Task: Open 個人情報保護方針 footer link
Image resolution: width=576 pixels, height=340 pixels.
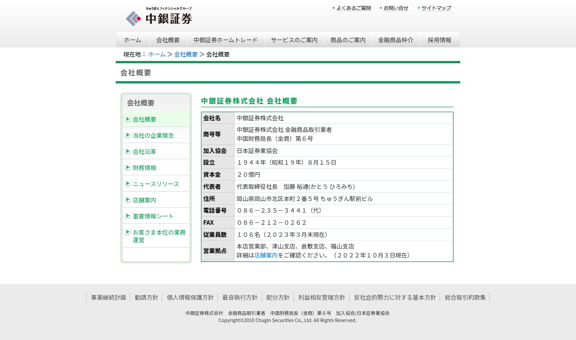Action: click(x=190, y=297)
